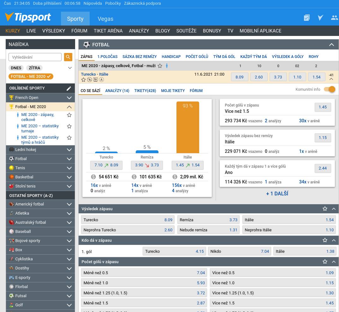339x312 pixels.
Task: Open Zákaznická podpora in top bar
Action: click(x=142, y=3)
